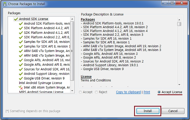190x120 pixels.
Task: Select the Reject radio button
Action: pos(96,92)
